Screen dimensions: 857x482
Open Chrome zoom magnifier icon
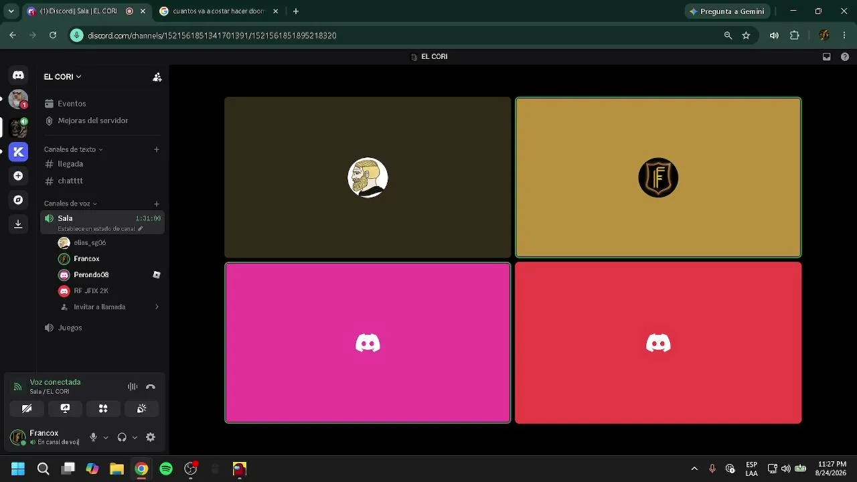[x=728, y=35]
